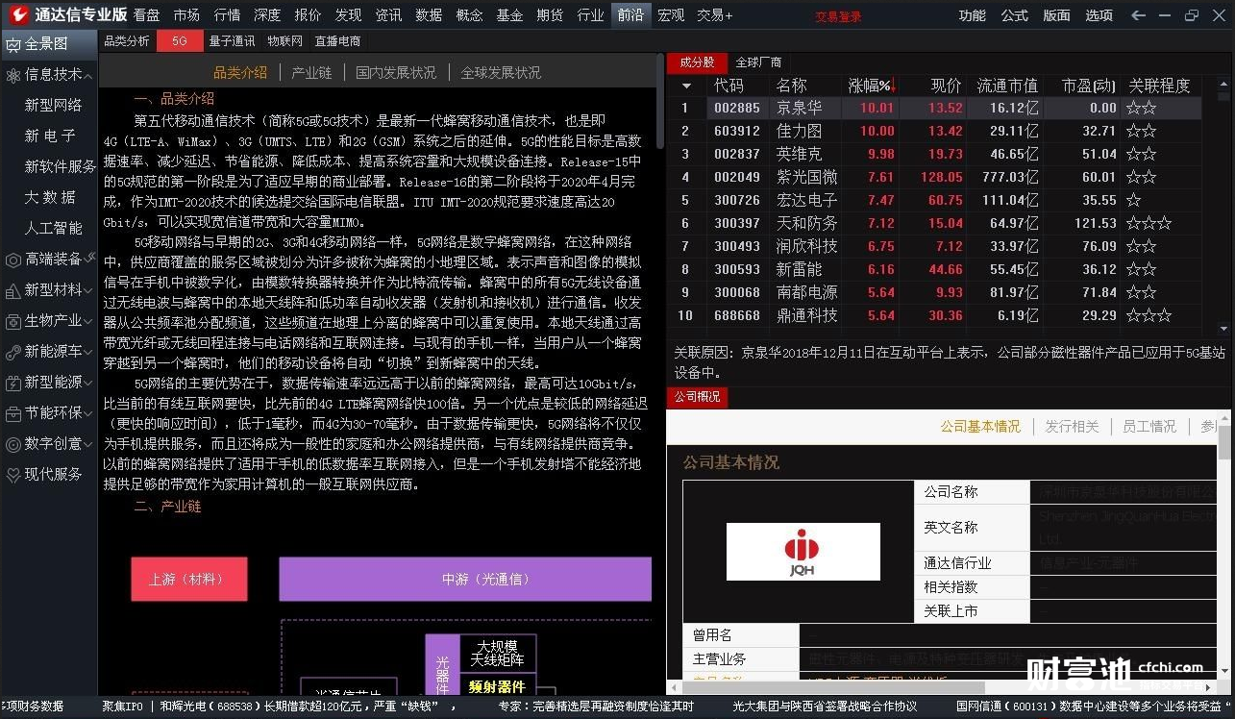Screen dimensions: 1235x719
Task: Expand the 数字创意 category
Action: [x=89, y=444]
